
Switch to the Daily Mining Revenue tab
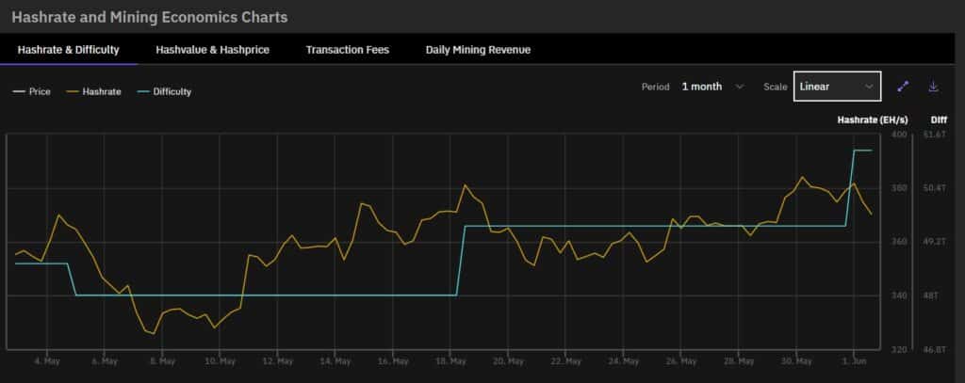478,50
